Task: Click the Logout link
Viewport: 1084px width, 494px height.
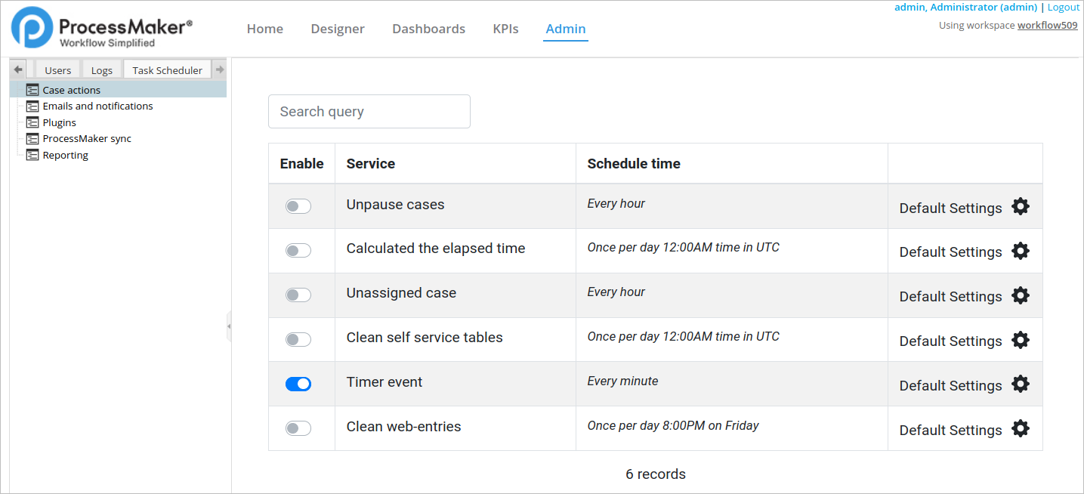Action: 1063,7
